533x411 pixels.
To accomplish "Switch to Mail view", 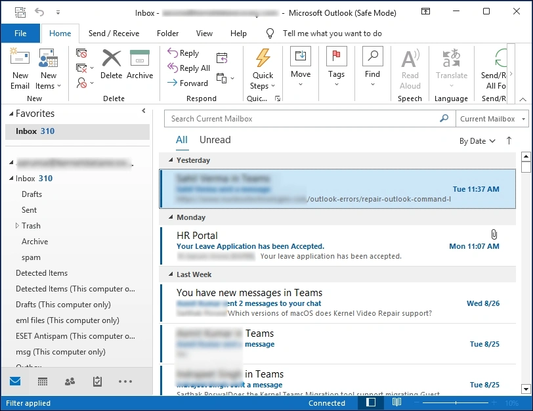I will [15, 381].
